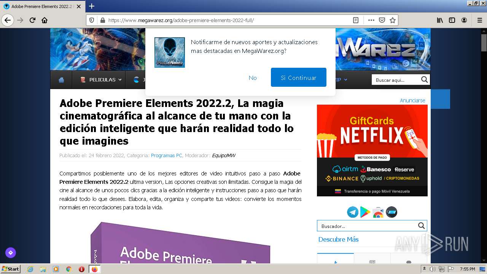The width and height of the screenshot is (487, 274).
Task: Launch Internet Explorer from taskbar
Action: click(30, 269)
